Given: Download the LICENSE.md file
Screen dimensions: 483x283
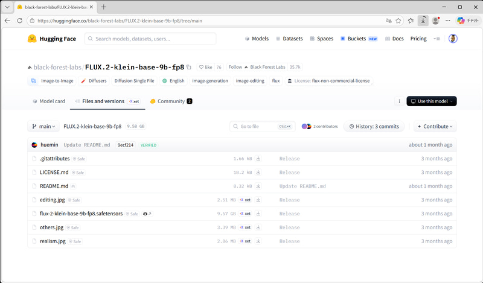Looking at the screenshot, I should (x=258, y=173).
